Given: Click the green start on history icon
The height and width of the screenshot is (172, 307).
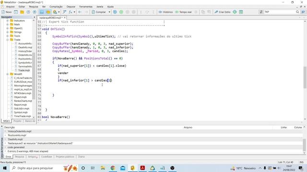Looking at the screenshot, I should tap(121, 12).
